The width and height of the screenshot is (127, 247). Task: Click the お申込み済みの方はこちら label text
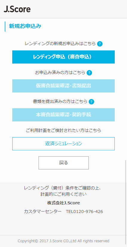coord(60,72)
